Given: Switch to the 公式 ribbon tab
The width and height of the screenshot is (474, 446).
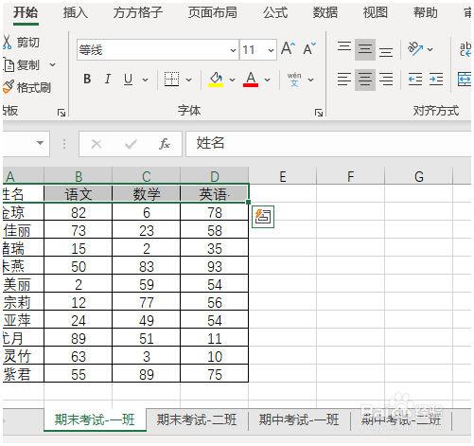Looking at the screenshot, I should click(275, 13).
